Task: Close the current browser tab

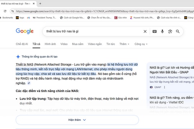Action: [34, 4]
